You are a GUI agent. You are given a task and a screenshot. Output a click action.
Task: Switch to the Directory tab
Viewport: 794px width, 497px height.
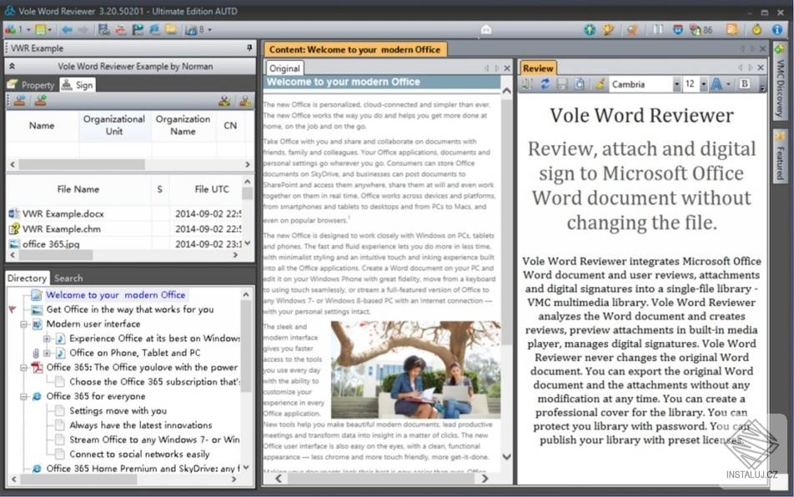28,278
